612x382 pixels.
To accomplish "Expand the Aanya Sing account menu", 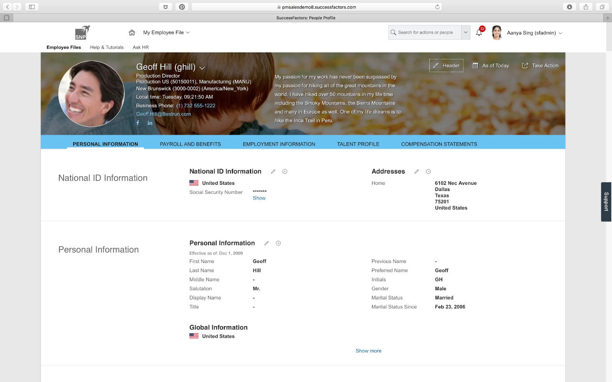I will coord(532,32).
